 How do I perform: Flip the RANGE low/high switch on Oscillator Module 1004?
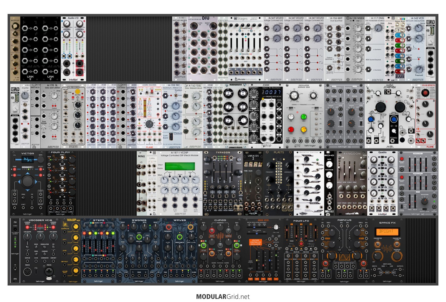tap(317, 108)
